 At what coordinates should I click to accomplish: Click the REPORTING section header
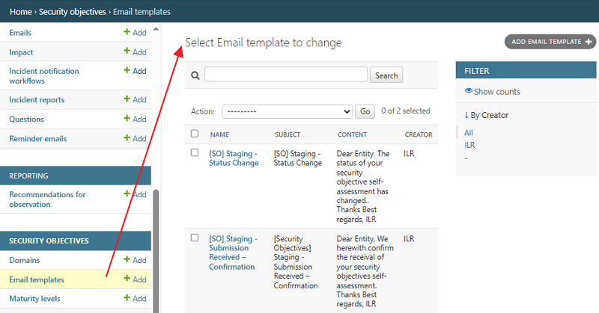[76, 176]
